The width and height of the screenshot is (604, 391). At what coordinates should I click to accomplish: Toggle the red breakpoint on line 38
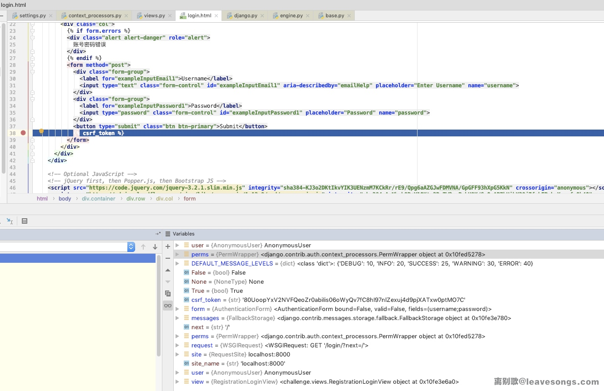coord(23,133)
